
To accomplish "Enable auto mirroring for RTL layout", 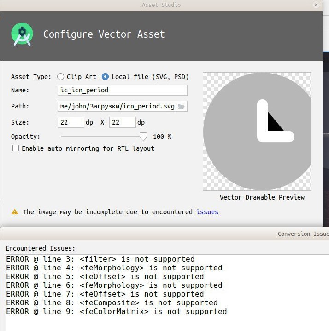I will [16, 148].
